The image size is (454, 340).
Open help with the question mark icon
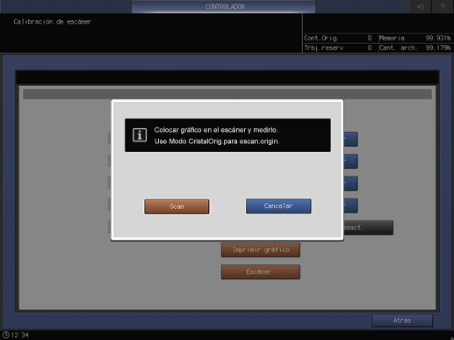[x=443, y=6]
